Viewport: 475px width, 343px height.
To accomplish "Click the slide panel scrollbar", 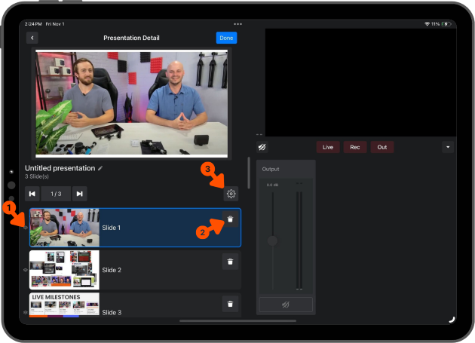I will point(249,173).
